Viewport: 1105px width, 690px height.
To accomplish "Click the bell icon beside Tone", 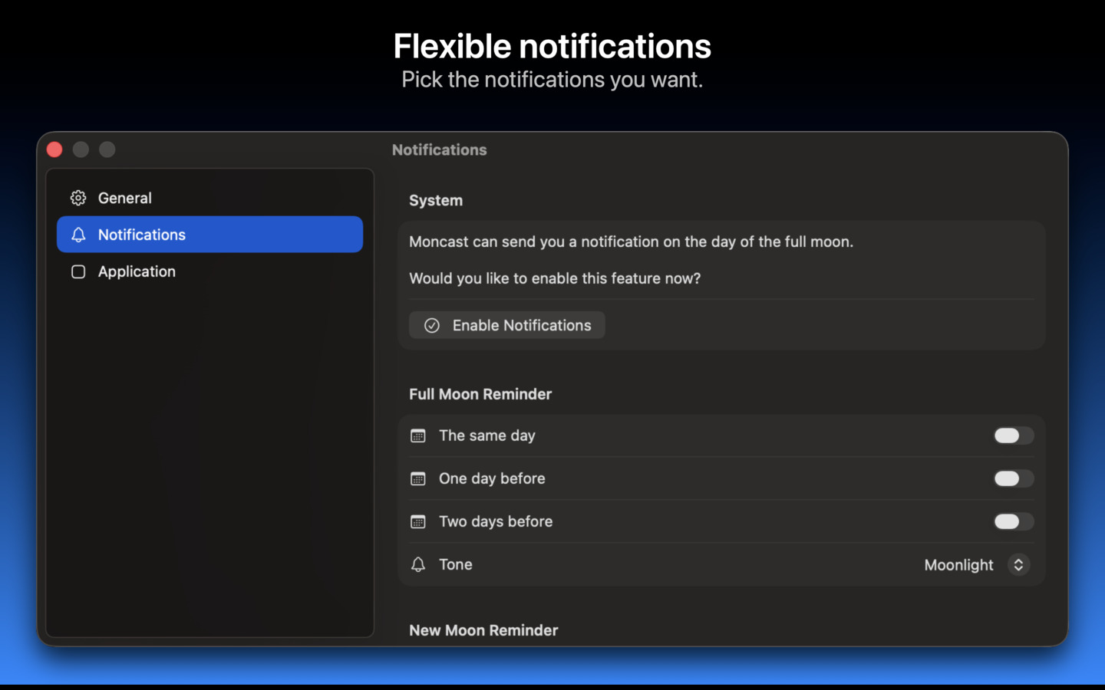I will coord(418,564).
